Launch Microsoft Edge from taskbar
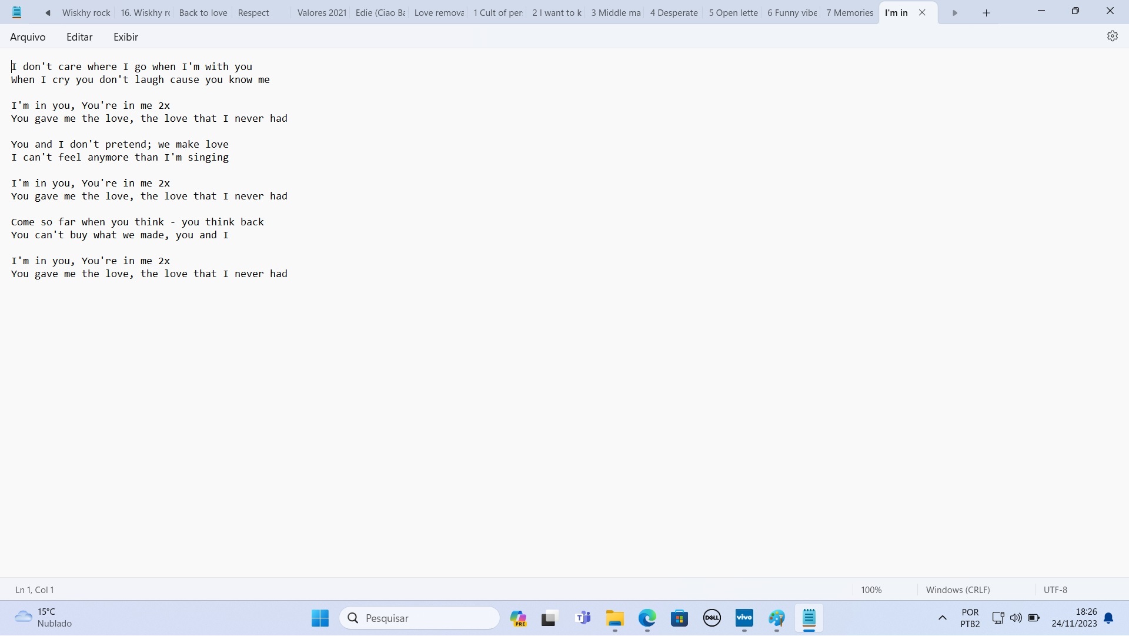1129x636 pixels. click(x=647, y=618)
